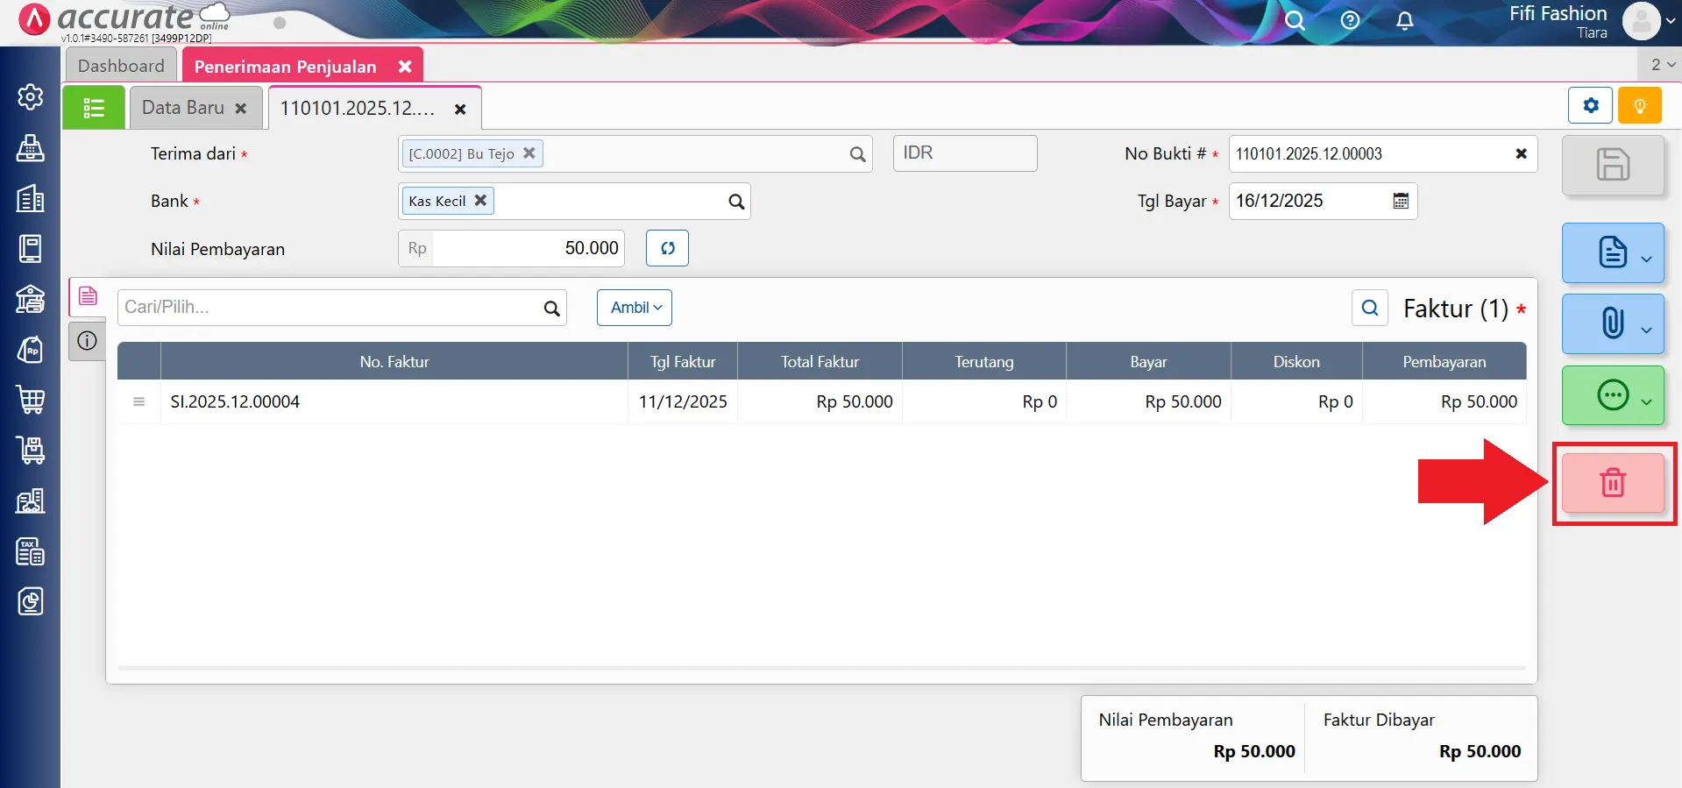Expand the Ambil dropdown

click(635, 308)
